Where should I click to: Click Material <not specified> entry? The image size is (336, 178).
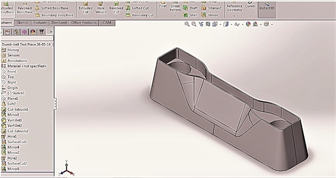point(24,66)
